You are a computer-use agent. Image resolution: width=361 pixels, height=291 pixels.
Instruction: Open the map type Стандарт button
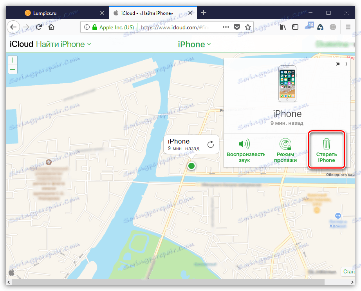click(348, 272)
